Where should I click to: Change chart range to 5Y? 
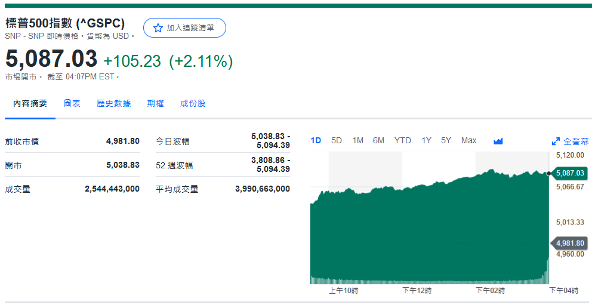[446, 140]
